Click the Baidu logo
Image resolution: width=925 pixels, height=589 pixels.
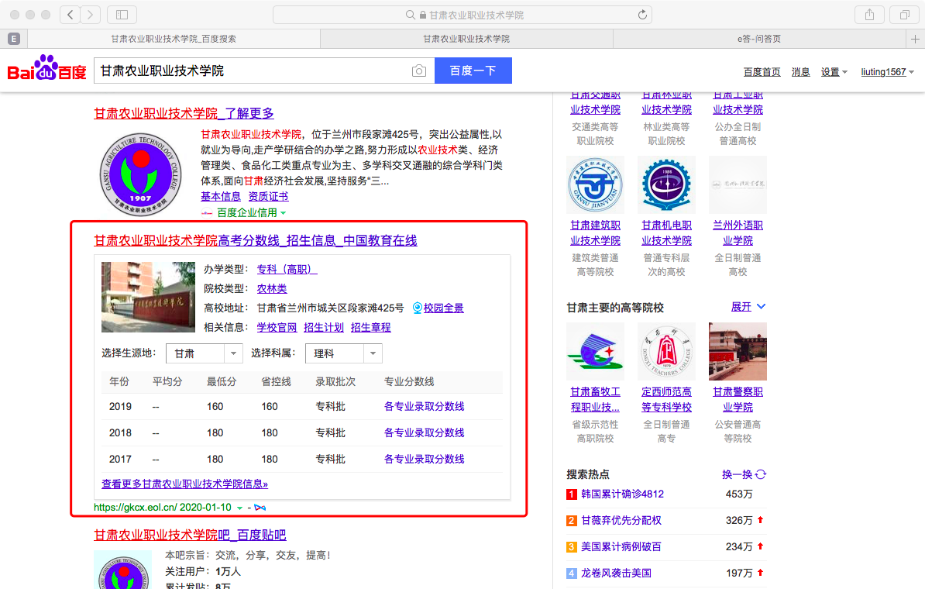(46, 70)
